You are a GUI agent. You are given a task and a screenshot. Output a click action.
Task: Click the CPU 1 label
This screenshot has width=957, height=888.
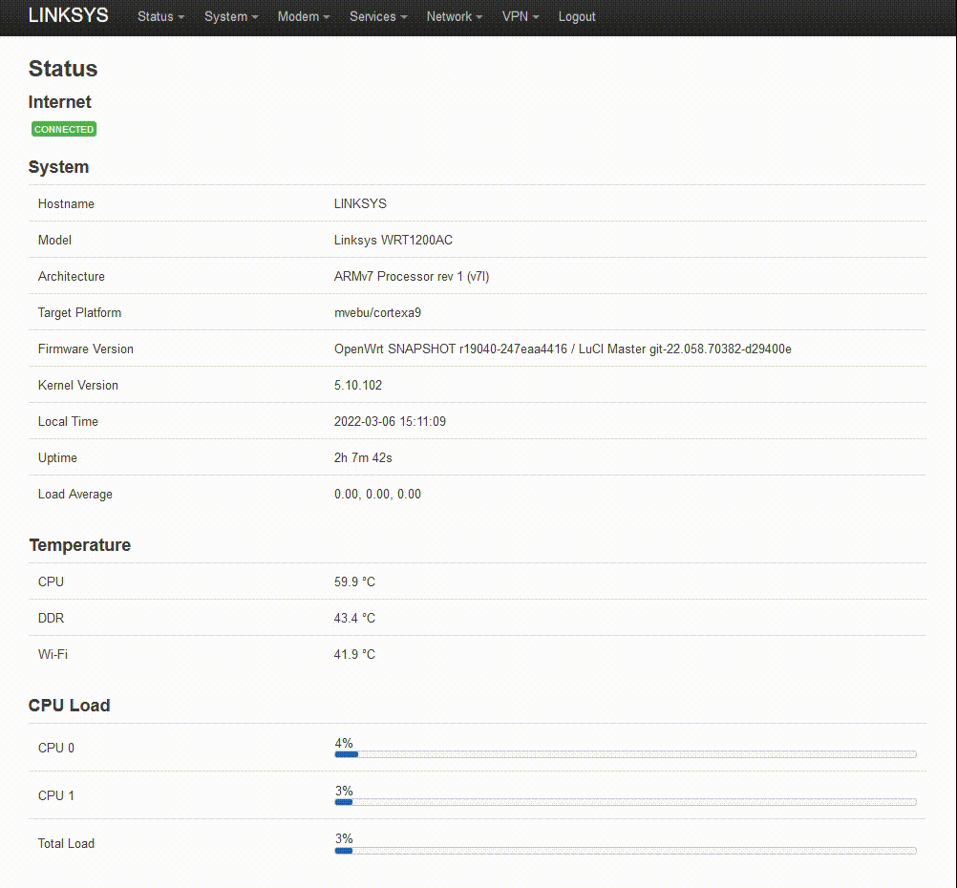(56, 795)
